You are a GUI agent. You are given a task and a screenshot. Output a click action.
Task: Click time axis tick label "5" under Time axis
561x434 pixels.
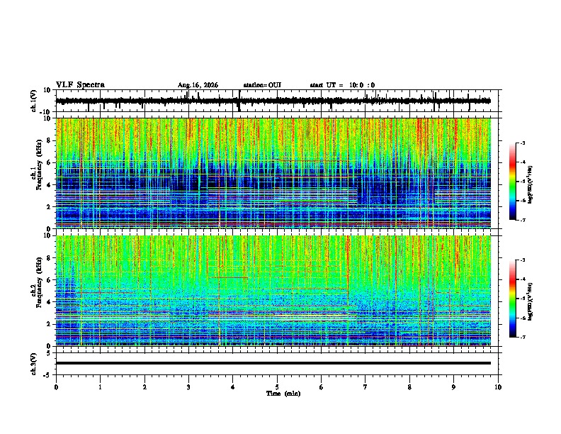[x=277, y=387]
